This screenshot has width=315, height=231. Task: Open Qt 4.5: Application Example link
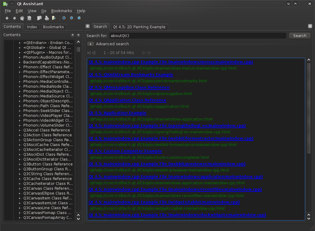pos(118,113)
